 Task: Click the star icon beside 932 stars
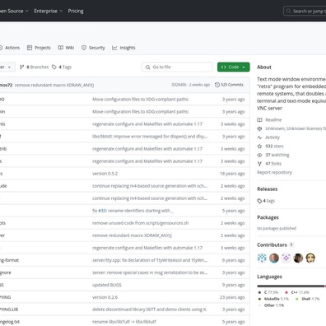pos(259,146)
